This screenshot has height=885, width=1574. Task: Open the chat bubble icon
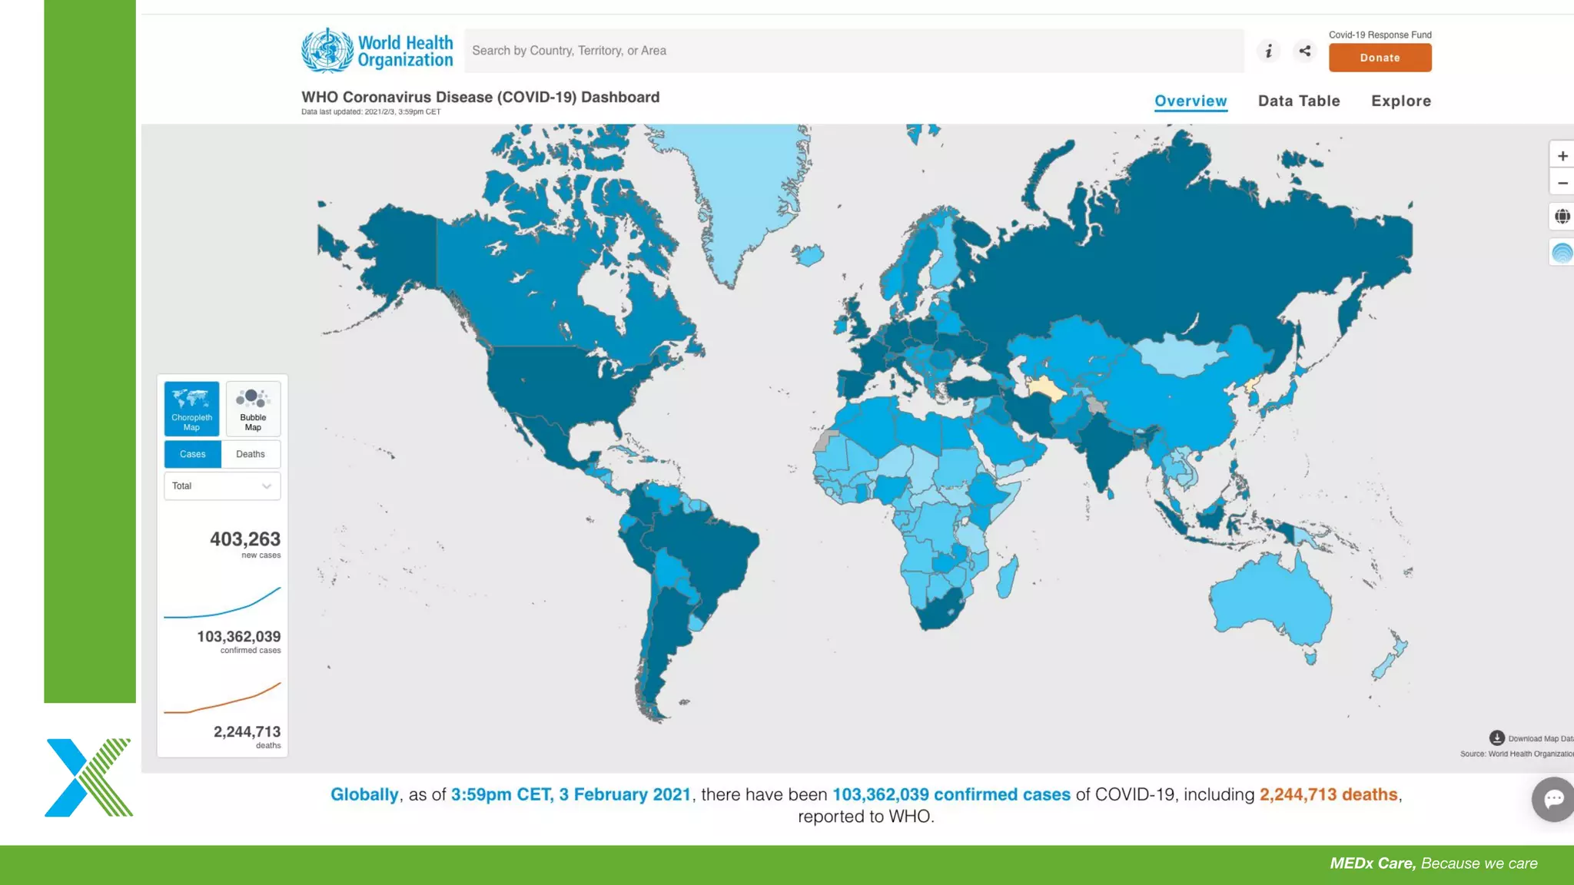pos(1553,799)
